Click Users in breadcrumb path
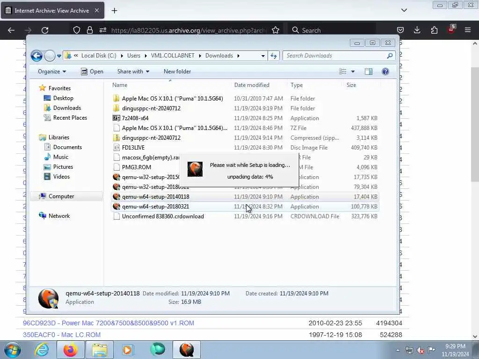 (134, 56)
